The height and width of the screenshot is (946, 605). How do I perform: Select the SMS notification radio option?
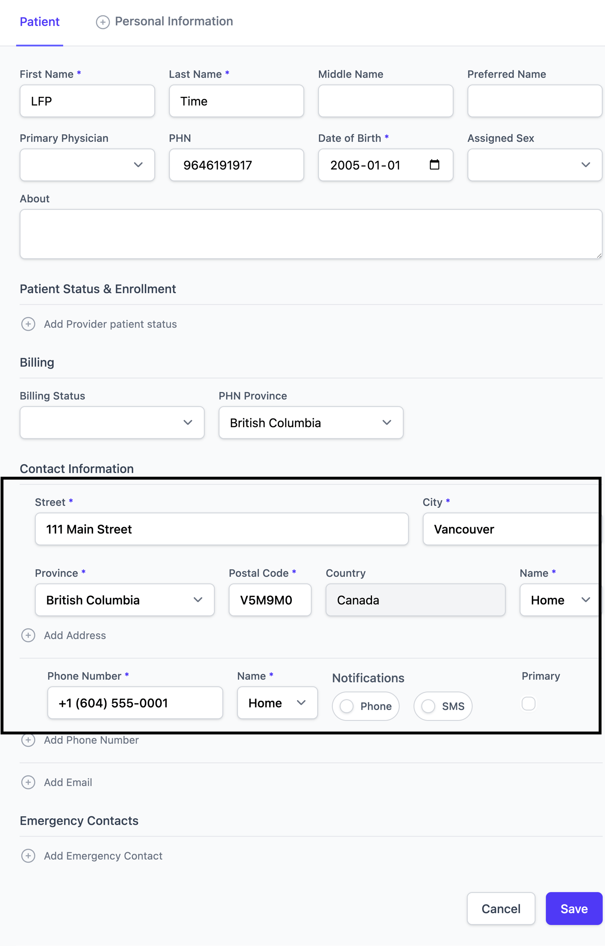(428, 706)
